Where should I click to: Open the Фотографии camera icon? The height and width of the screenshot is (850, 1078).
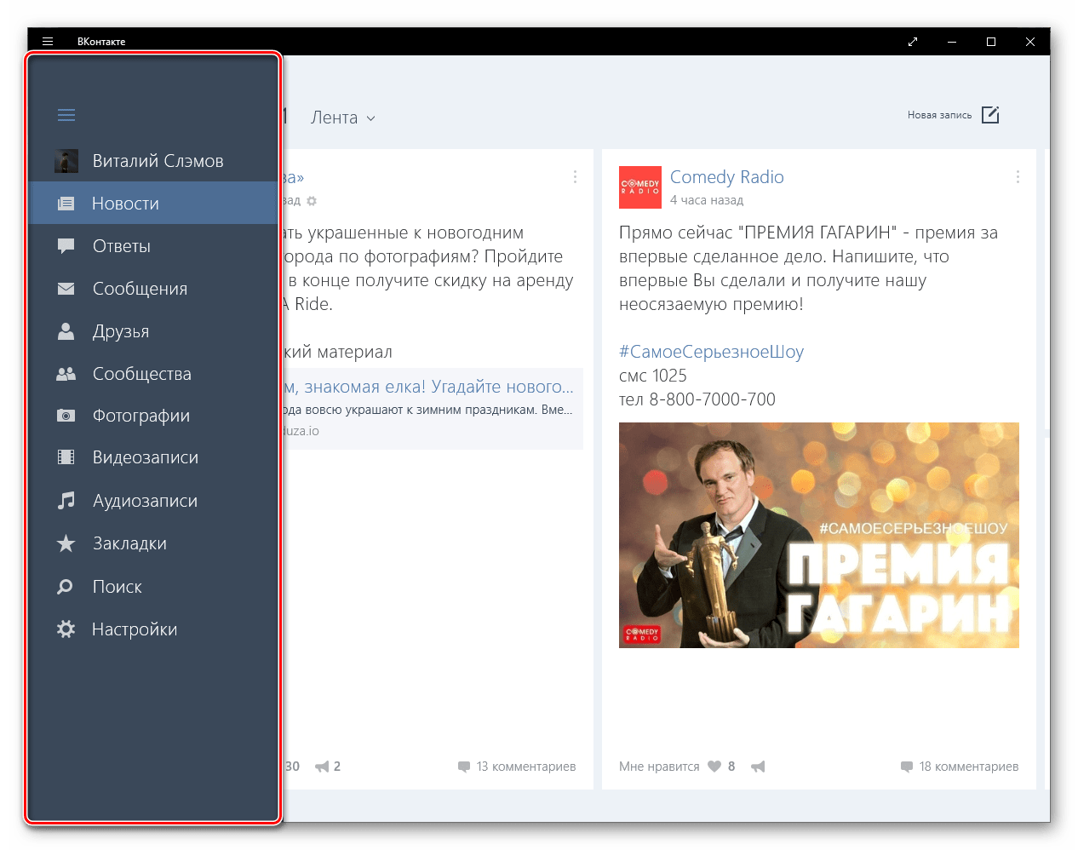tap(66, 416)
